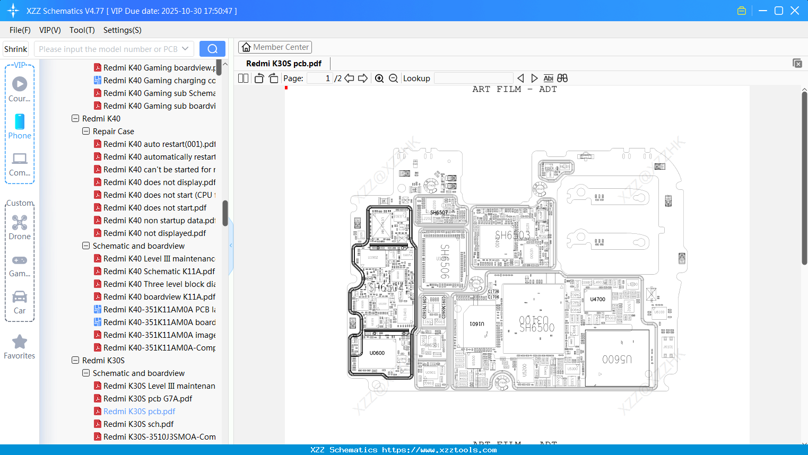Open the Tool(T) menu

pyautogui.click(x=82, y=30)
